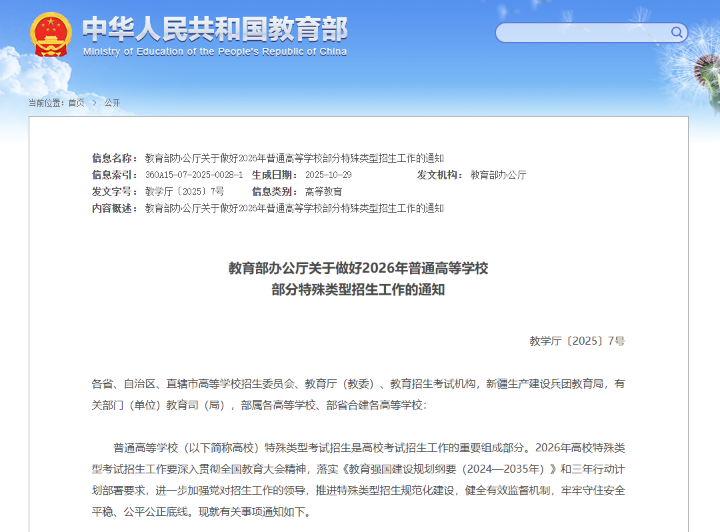Select index number 360A15-07-2025-0028-1
Image resolution: width=720 pixels, height=532 pixels.
193,175
